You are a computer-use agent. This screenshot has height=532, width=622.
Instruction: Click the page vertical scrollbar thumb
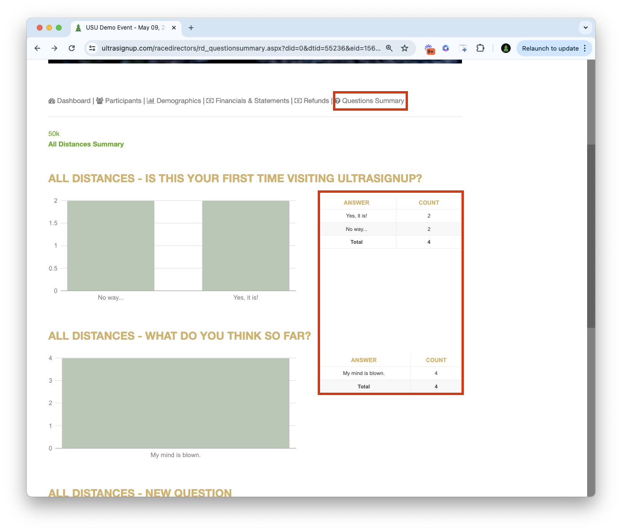(591, 236)
